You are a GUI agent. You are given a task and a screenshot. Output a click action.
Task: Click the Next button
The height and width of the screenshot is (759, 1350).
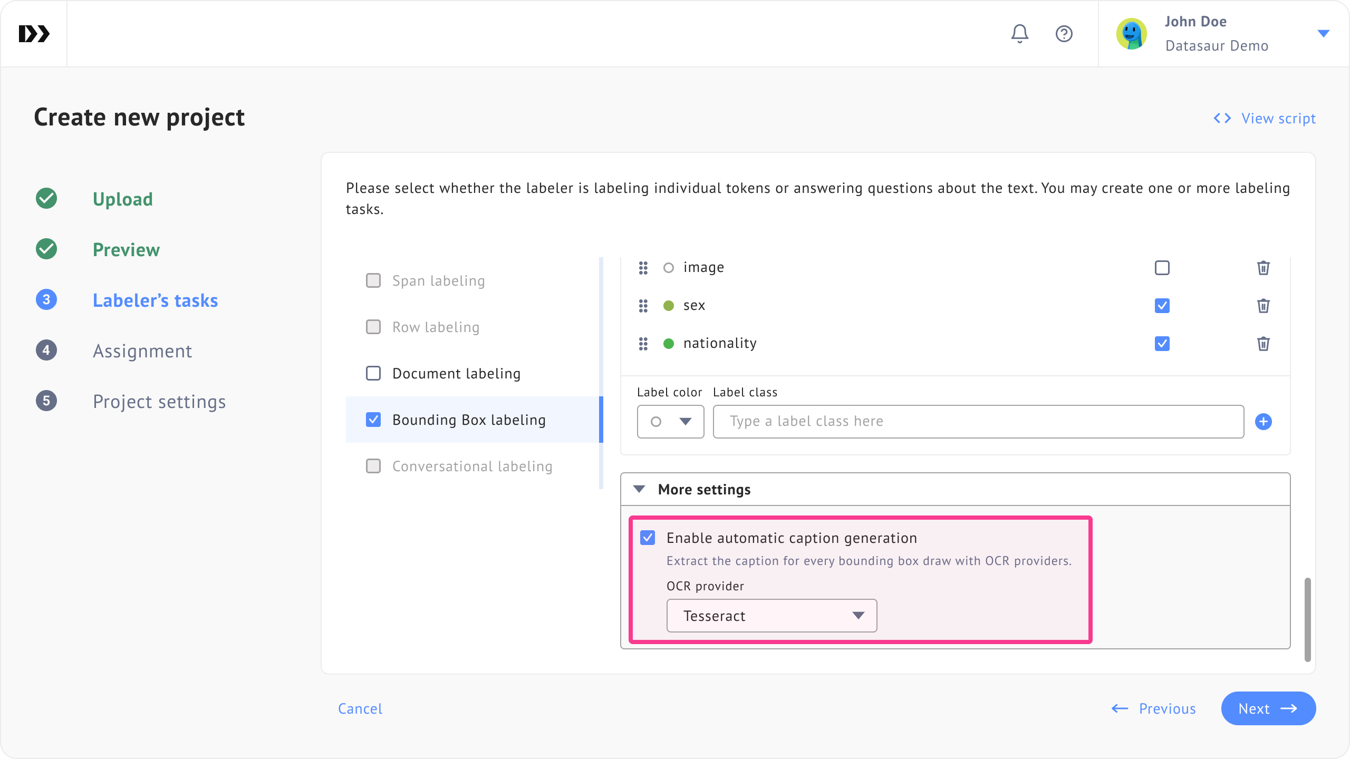click(1268, 708)
